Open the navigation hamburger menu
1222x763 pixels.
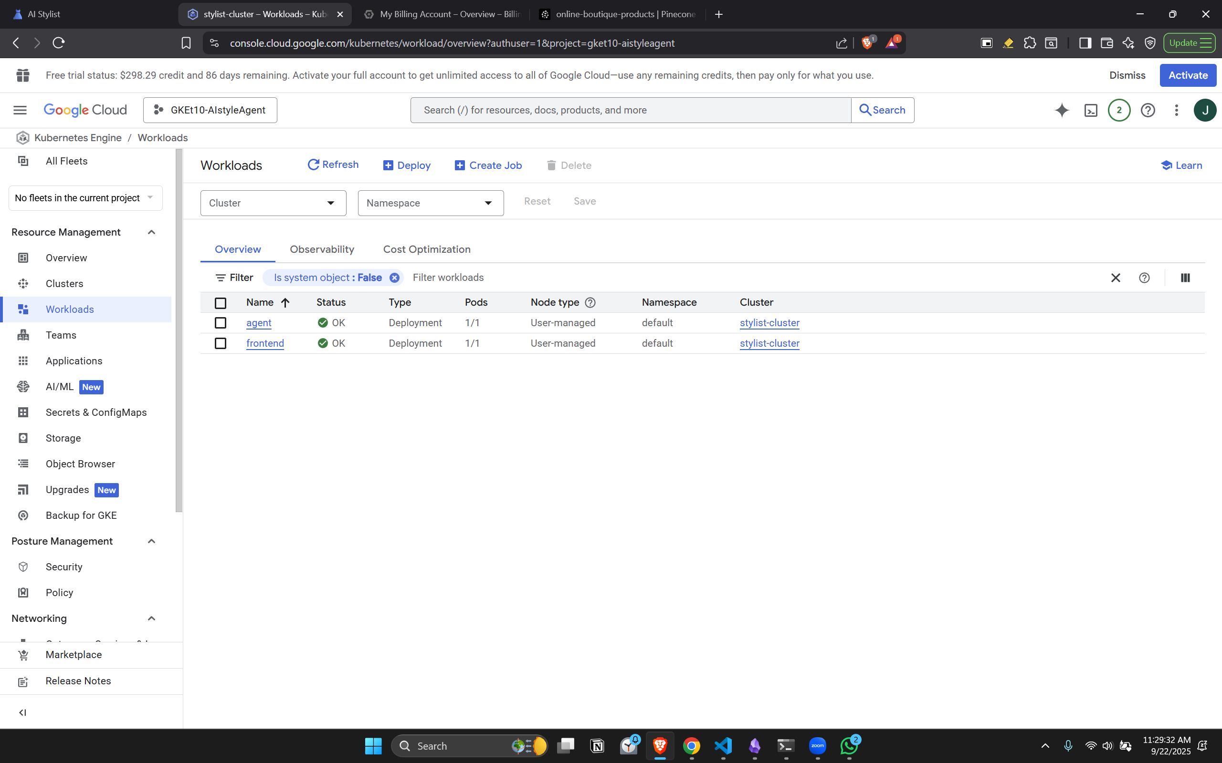click(x=20, y=110)
